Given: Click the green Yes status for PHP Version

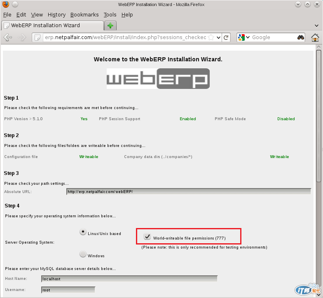Looking at the screenshot, I should [x=84, y=119].
